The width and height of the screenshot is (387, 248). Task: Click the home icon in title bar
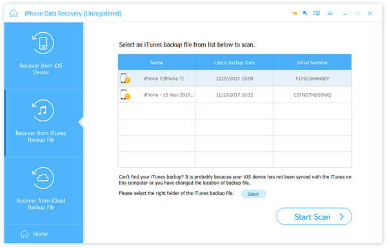[x=14, y=13]
